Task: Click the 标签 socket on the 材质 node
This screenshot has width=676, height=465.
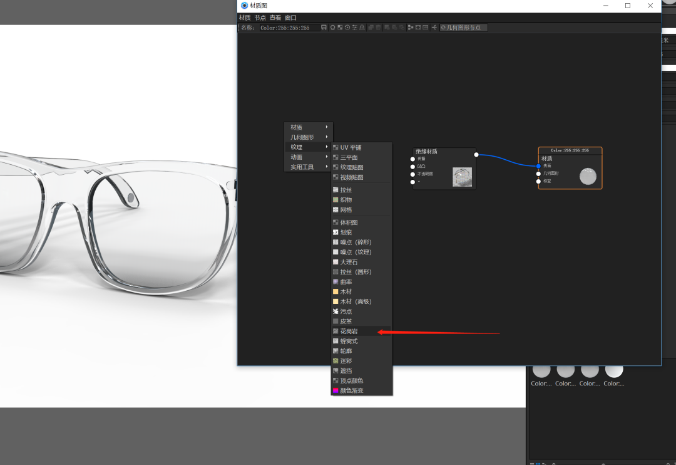Action: coord(538,181)
